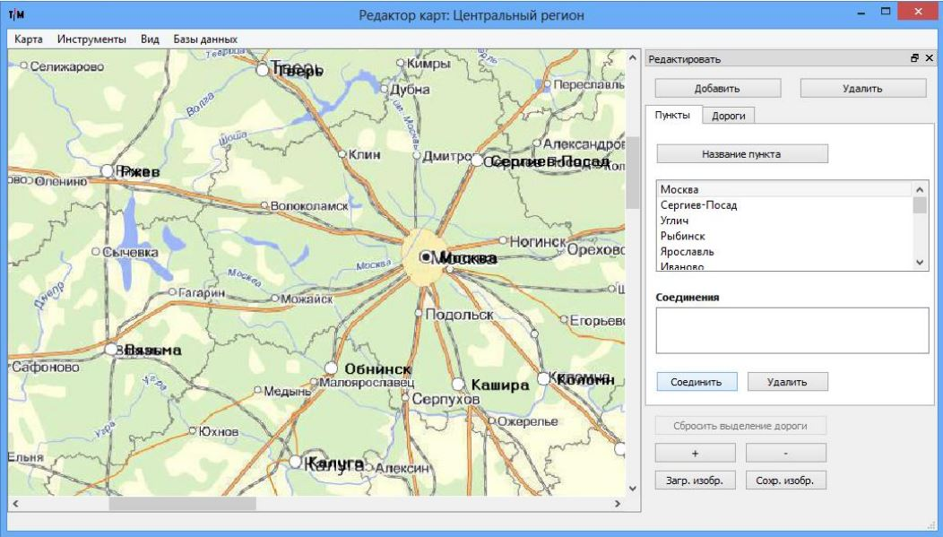Click inside the Соединения list box
This screenshot has width=943, height=537.
(792, 331)
